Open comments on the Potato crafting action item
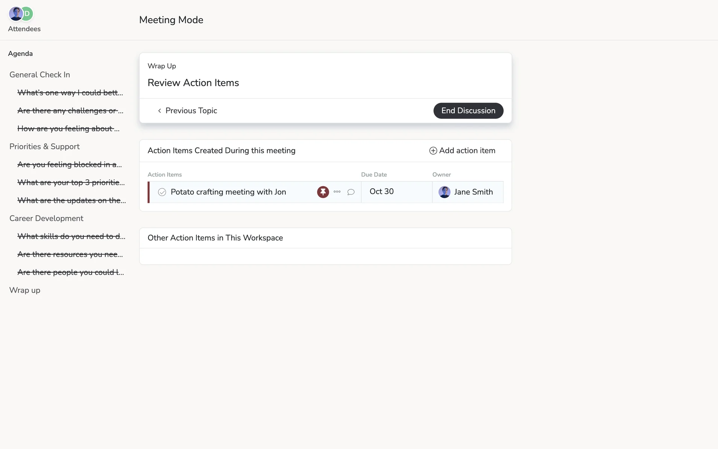718x449 pixels. pyautogui.click(x=351, y=192)
